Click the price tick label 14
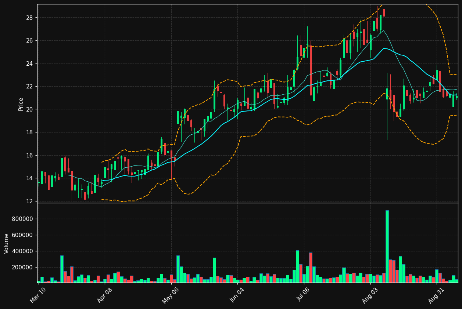This screenshot has width=462, height=309. point(30,178)
